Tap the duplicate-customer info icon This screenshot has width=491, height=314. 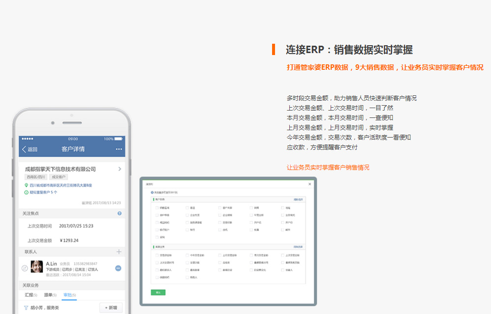tap(26, 192)
